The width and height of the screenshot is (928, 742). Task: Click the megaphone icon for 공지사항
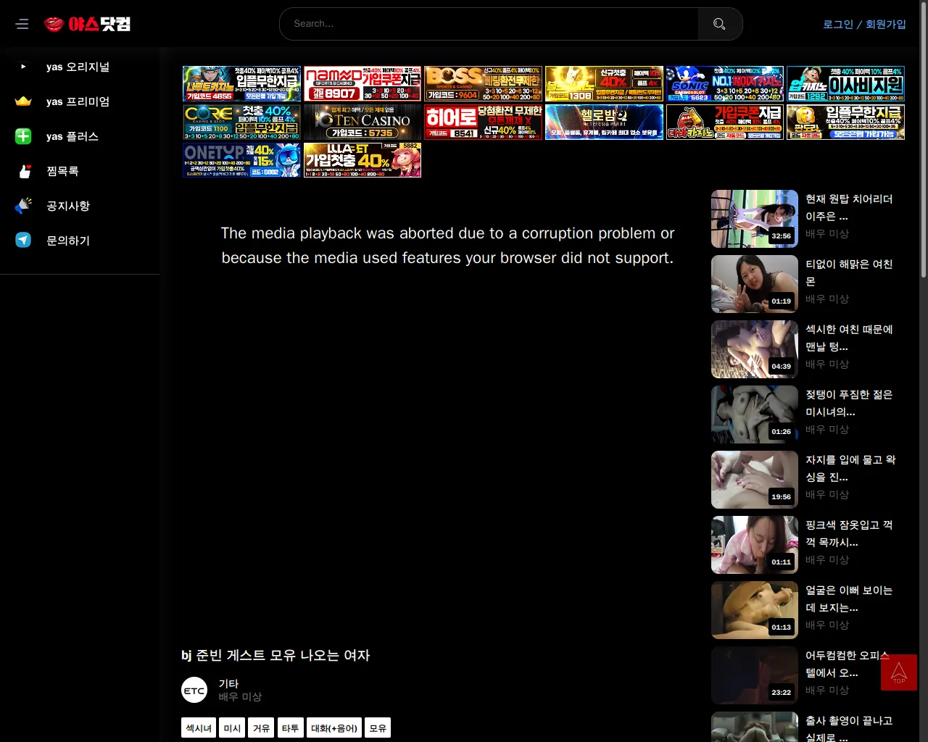point(23,206)
